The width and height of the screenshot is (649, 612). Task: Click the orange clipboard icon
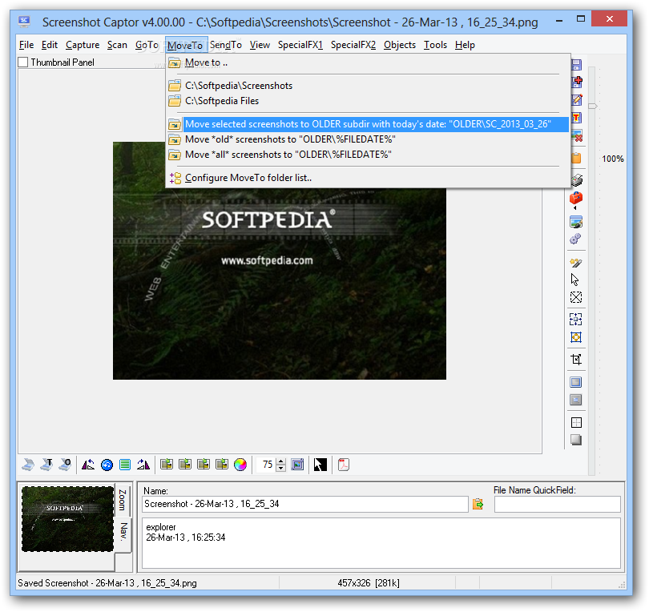tap(576, 158)
